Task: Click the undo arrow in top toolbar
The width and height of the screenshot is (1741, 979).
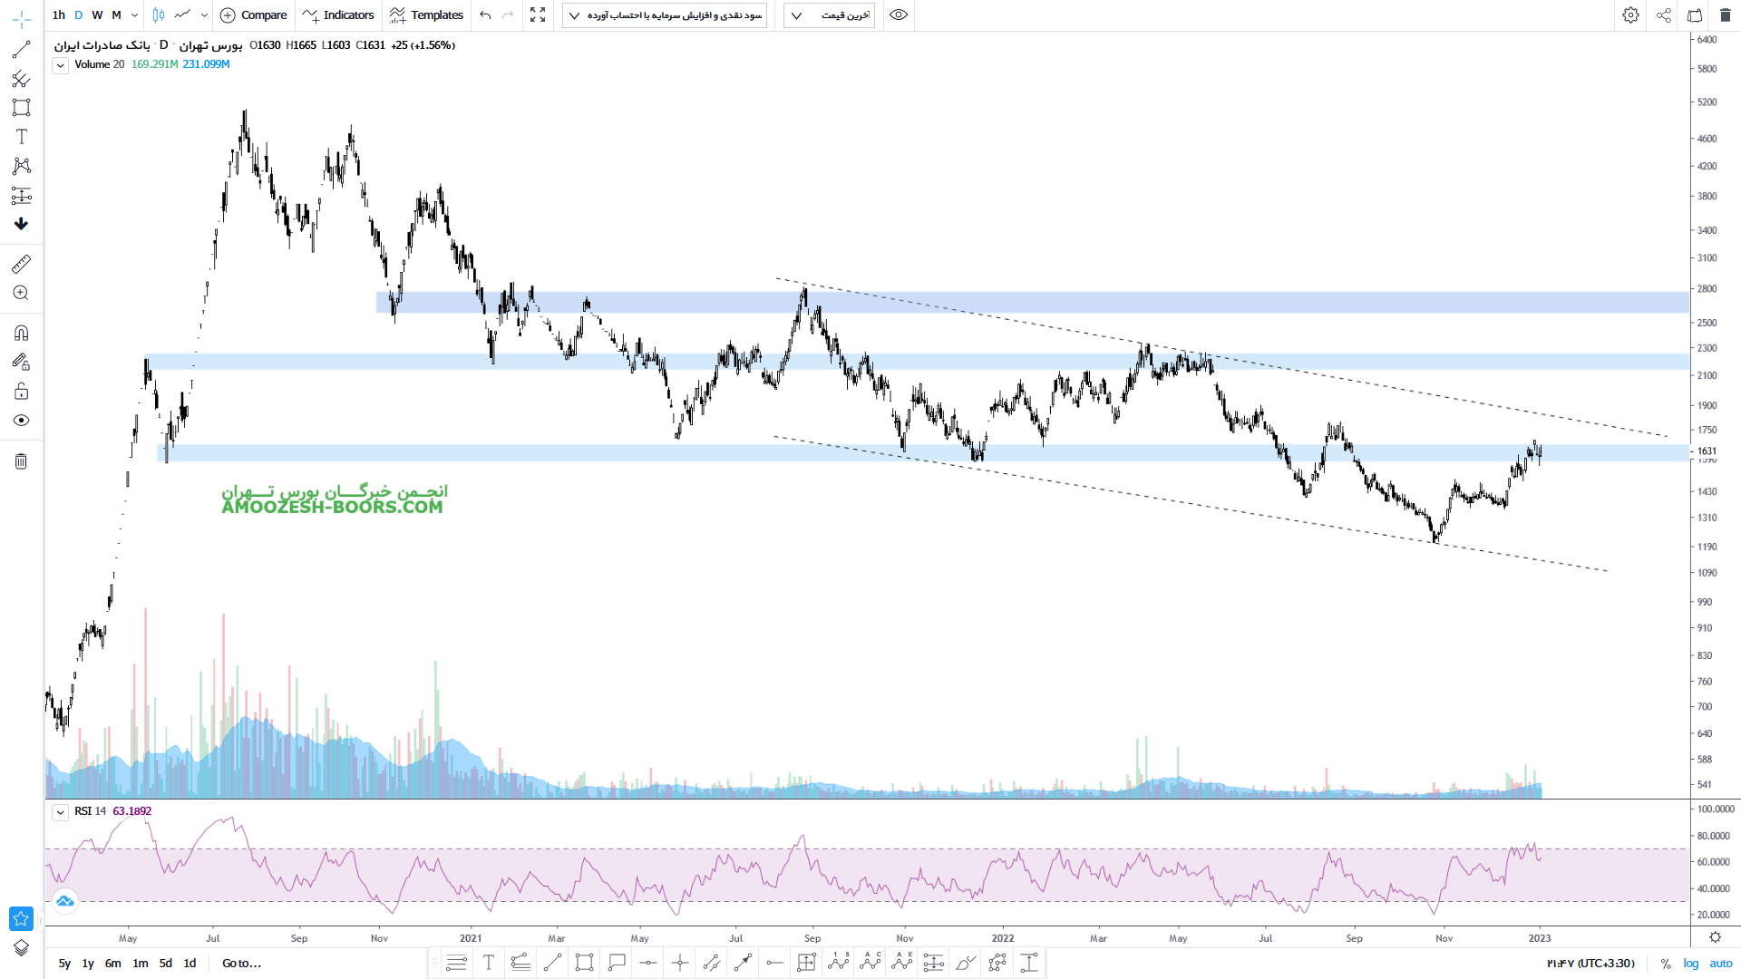Action: [x=485, y=15]
